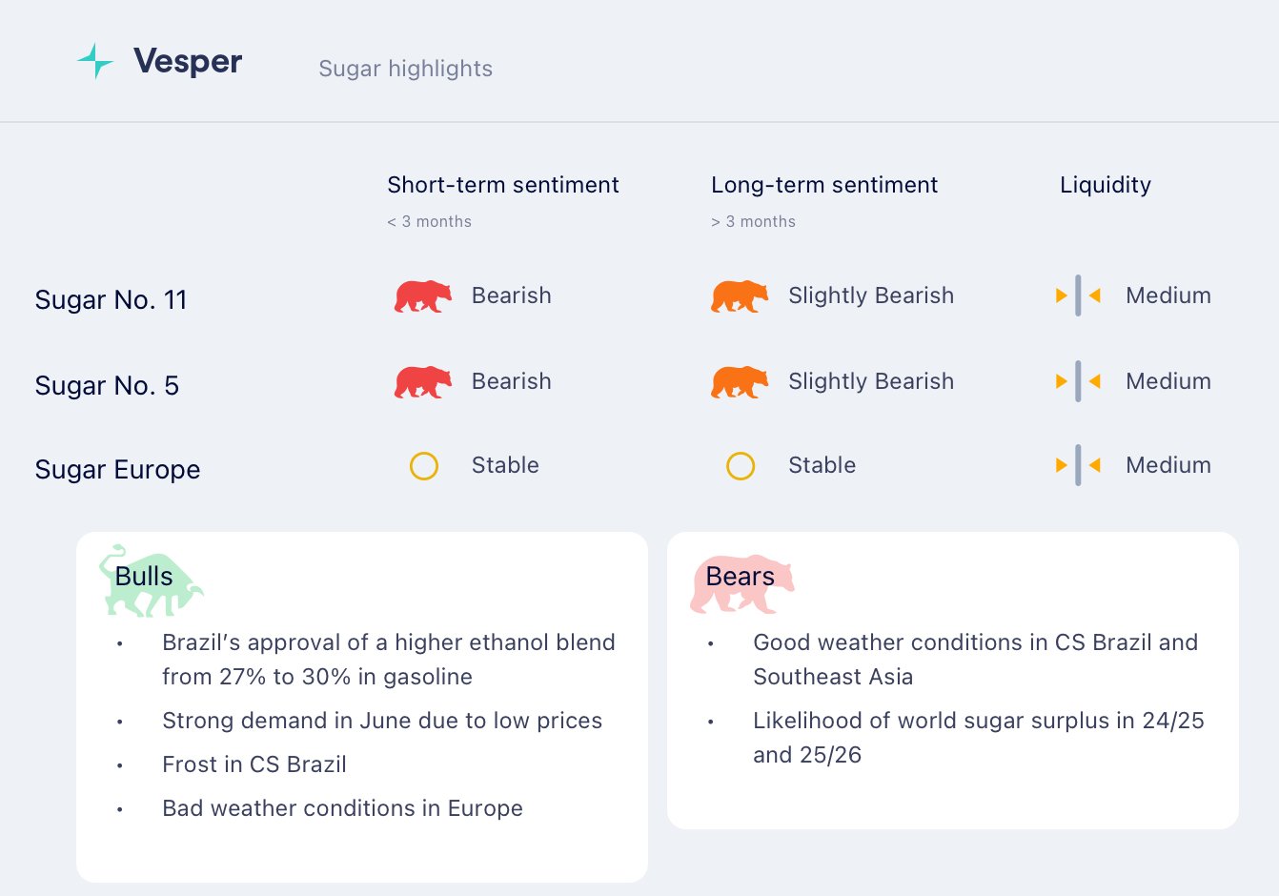Select the Sugar No. 11 row label
This screenshot has width=1279, height=896.
pos(111,300)
